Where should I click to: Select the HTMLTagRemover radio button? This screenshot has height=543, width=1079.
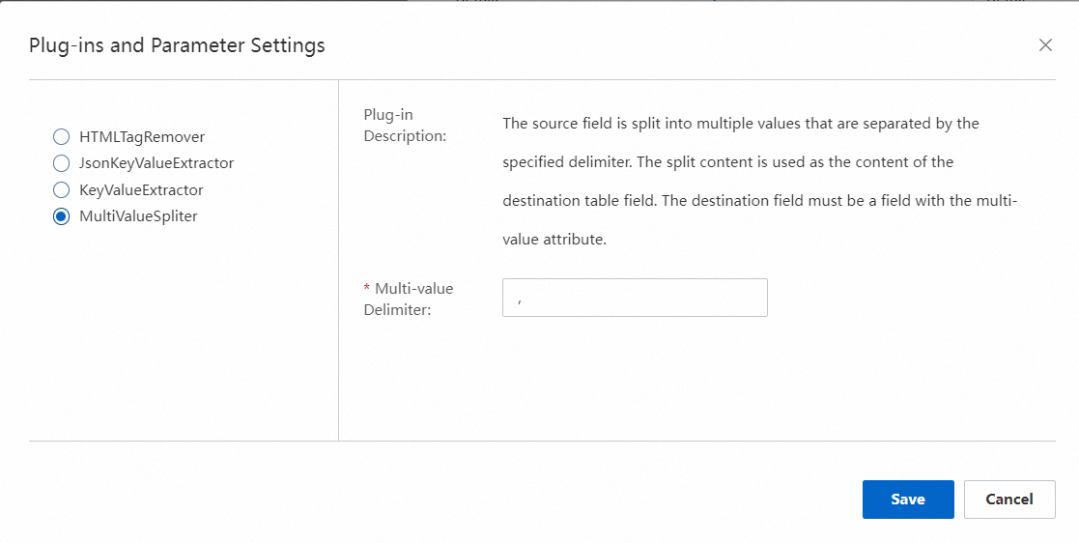61,137
